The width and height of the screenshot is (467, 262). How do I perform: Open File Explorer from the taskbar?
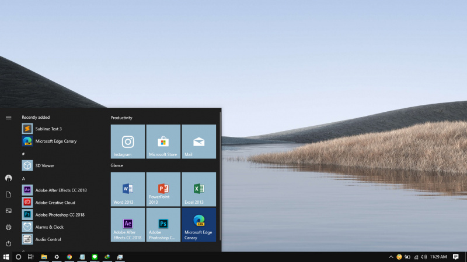coord(44,257)
